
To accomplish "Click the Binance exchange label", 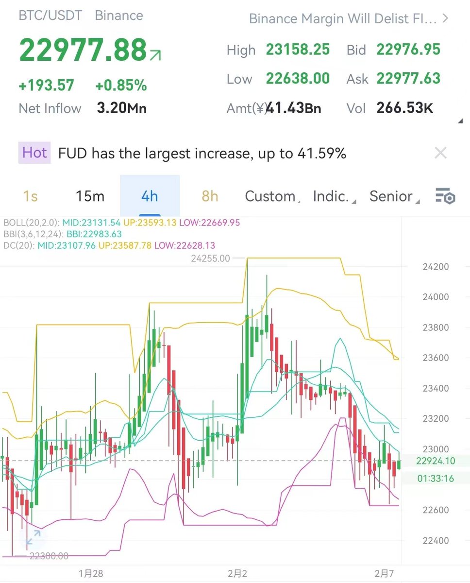I will tap(119, 16).
